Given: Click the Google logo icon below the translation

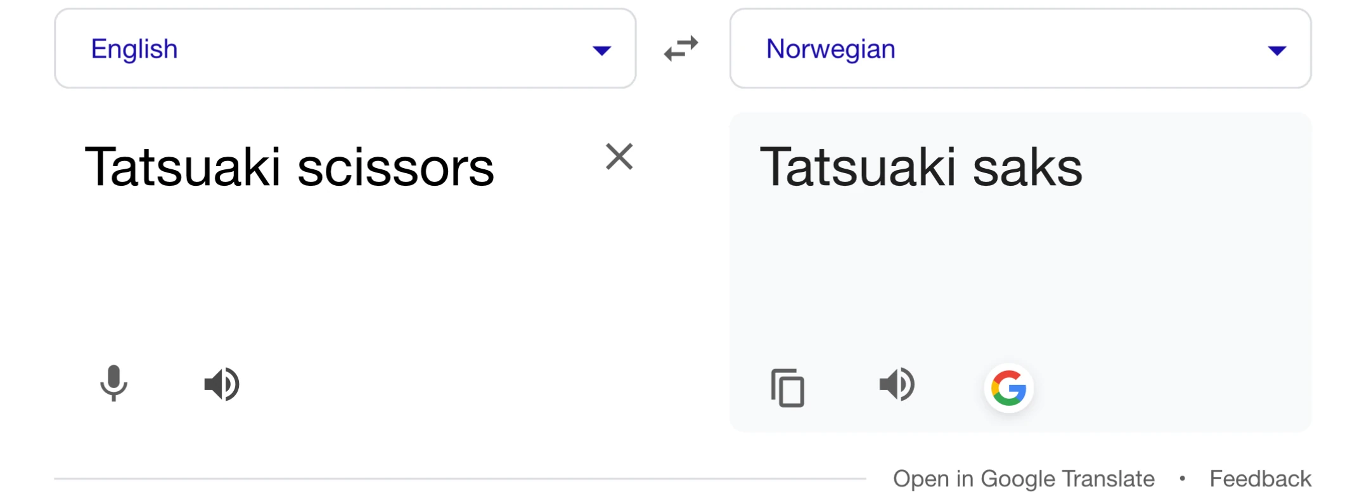Looking at the screenshot, I should [1009, 388].
